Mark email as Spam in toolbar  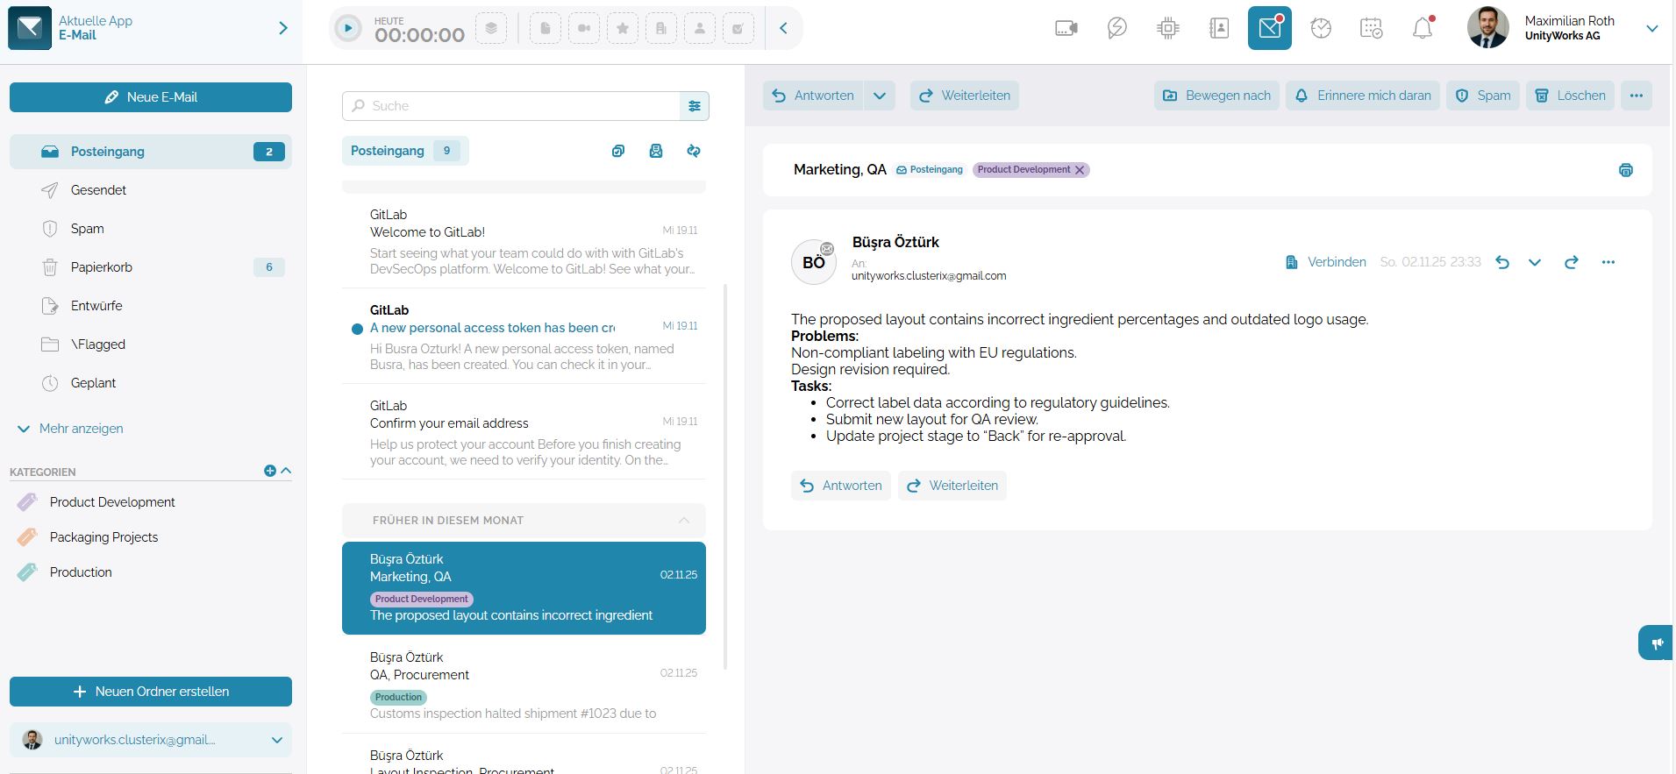click(1483, 96)
